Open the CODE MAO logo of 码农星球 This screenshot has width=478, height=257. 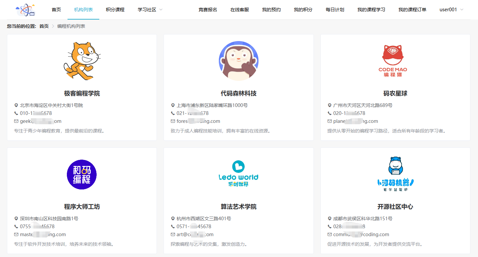(393, 61)
